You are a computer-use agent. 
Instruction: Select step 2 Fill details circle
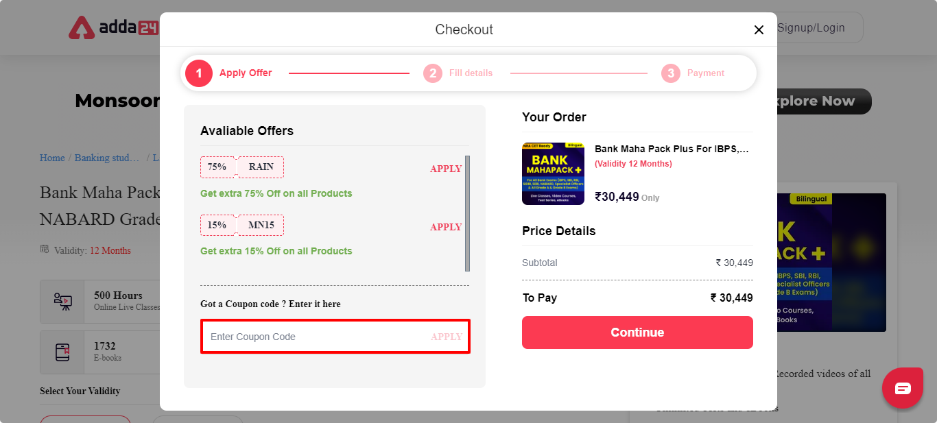tap(433, 73)
